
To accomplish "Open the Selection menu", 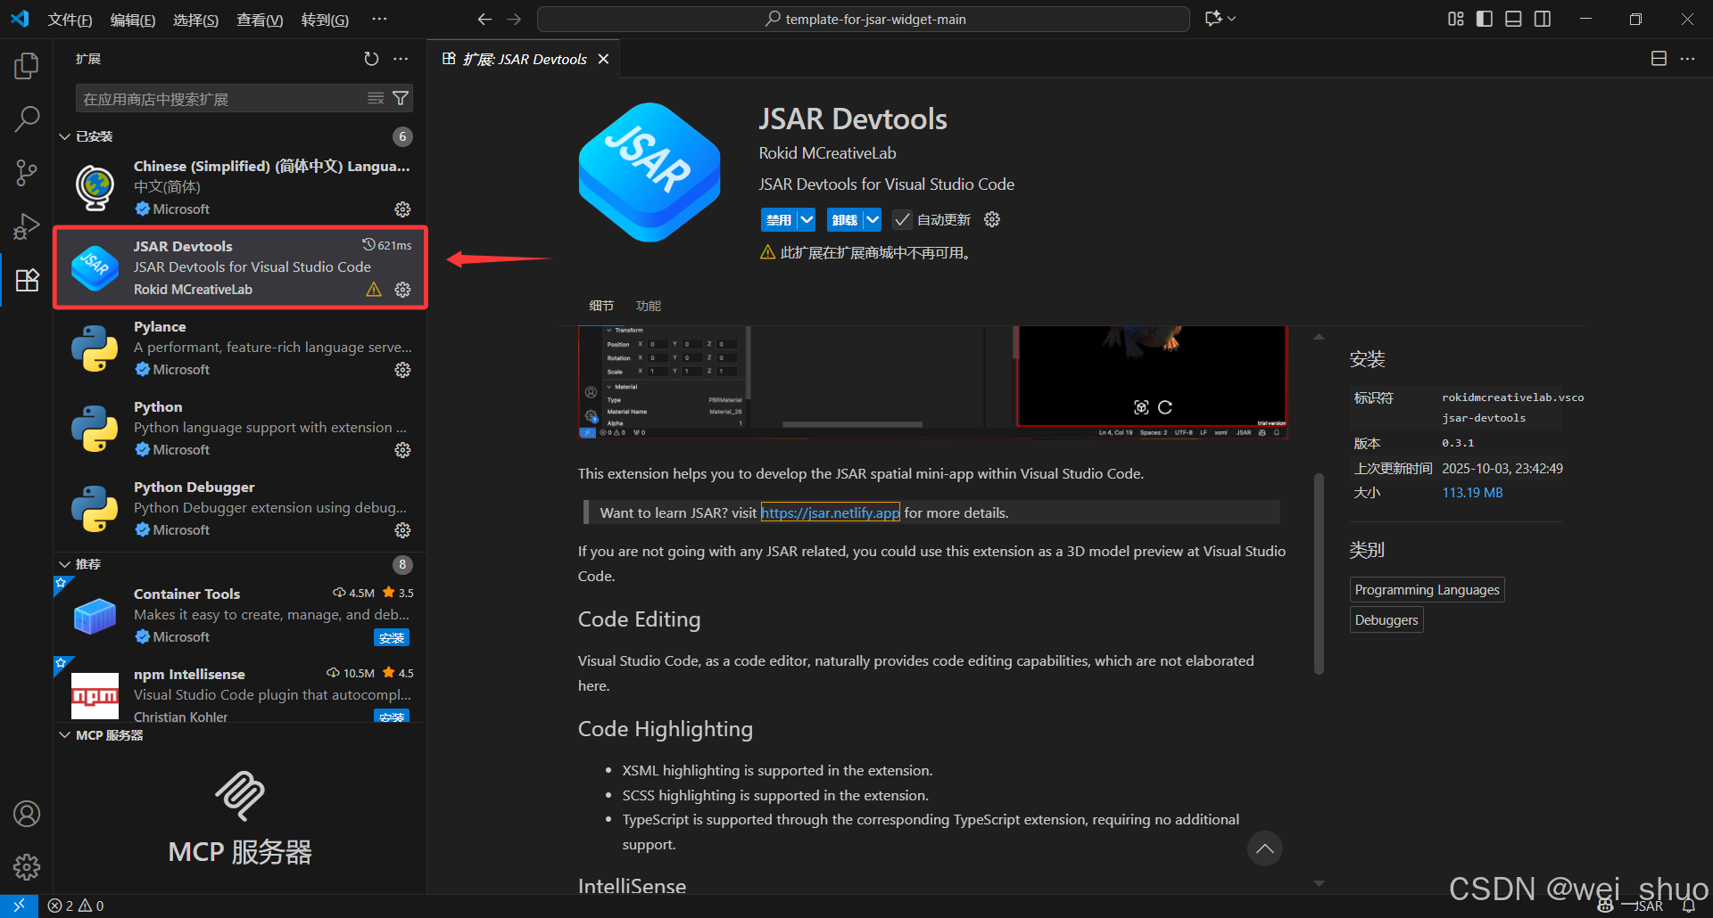I will [x=195, y=20].
